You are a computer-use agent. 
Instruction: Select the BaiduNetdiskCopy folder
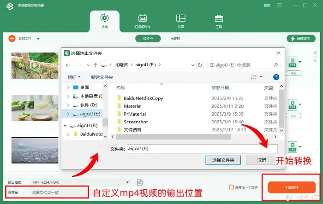tap(143, 98)
